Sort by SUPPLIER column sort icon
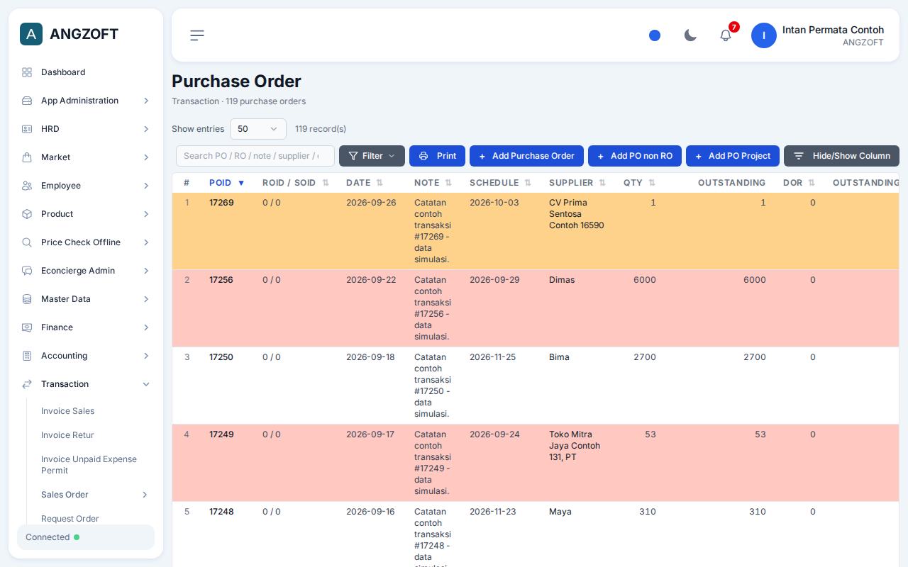 pos(602,183)
